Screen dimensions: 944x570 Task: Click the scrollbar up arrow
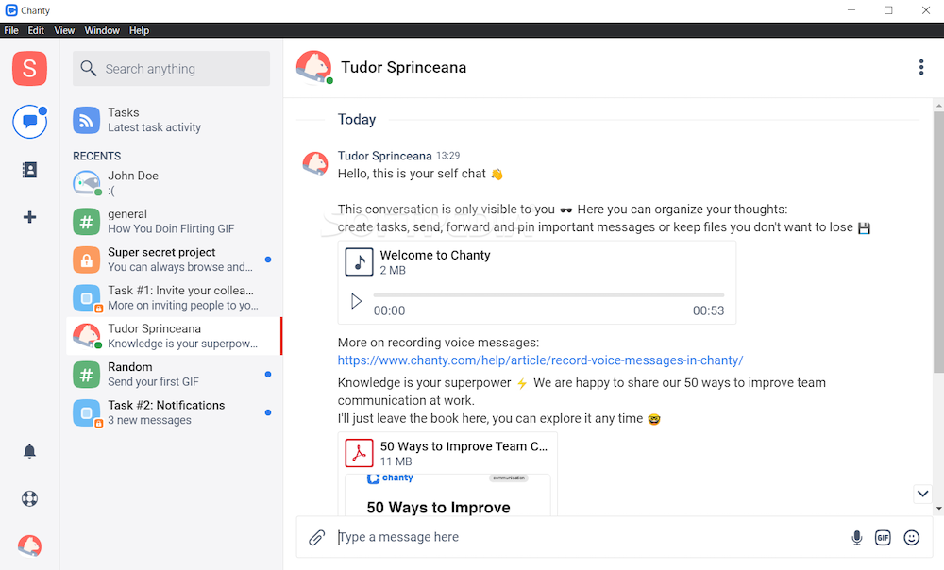click(x=938, y=106)
